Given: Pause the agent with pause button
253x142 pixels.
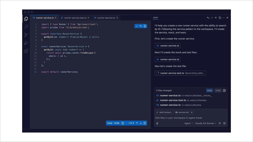Looking at the screenshot, I should click(x=220, y=123).
